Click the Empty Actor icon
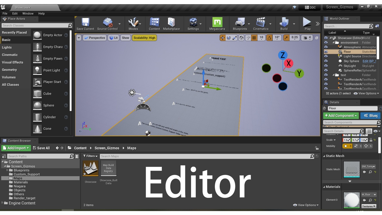 tap(37, 35)
